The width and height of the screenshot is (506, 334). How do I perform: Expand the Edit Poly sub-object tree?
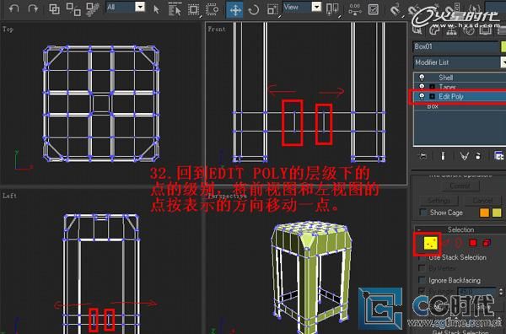tap(432, 96)
